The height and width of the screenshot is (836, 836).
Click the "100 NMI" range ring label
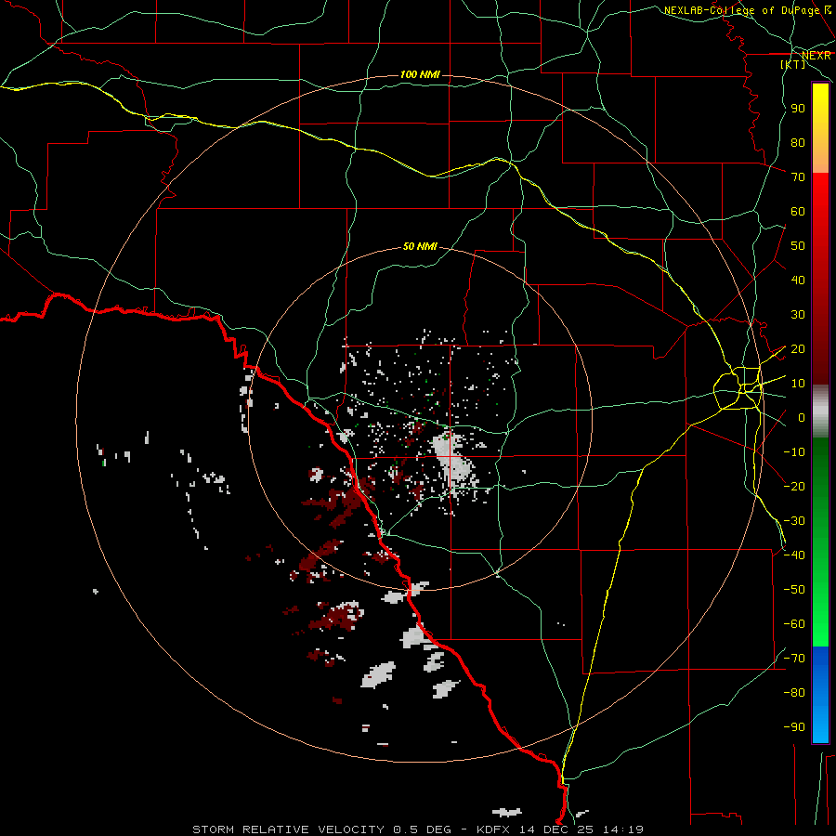click(x=420, y=74)
